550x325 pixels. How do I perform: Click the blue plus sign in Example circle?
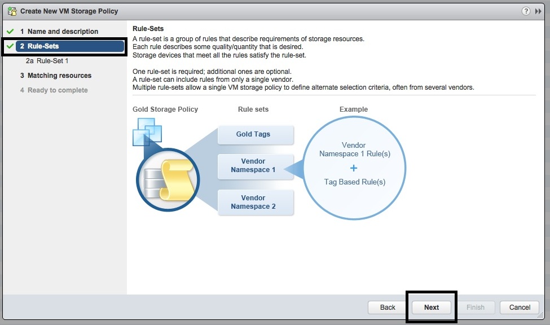pos(354,168)
